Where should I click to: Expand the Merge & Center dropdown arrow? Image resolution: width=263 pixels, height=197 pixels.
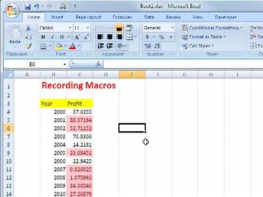(x=135, y=37)
